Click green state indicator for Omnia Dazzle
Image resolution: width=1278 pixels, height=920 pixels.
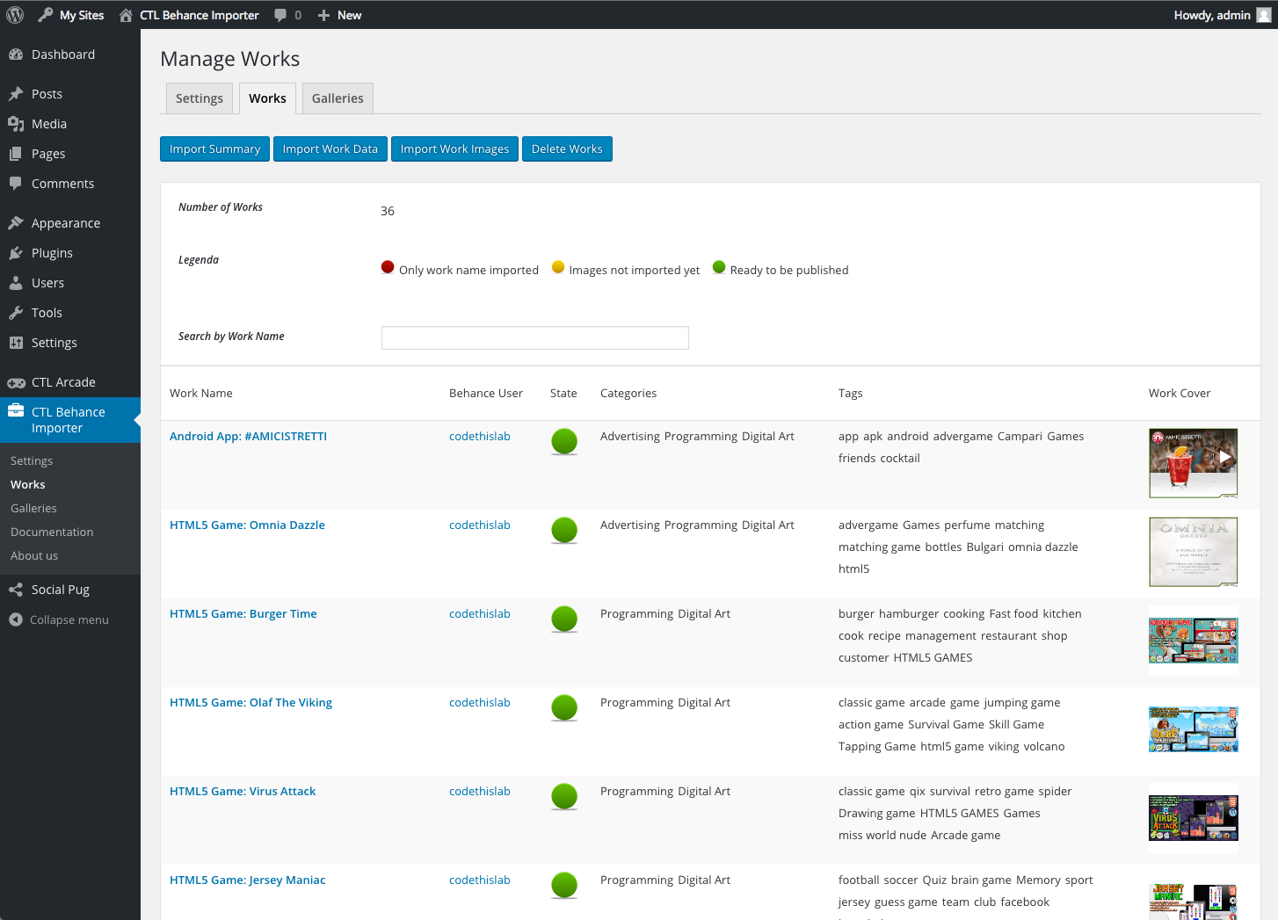[564, 530]
